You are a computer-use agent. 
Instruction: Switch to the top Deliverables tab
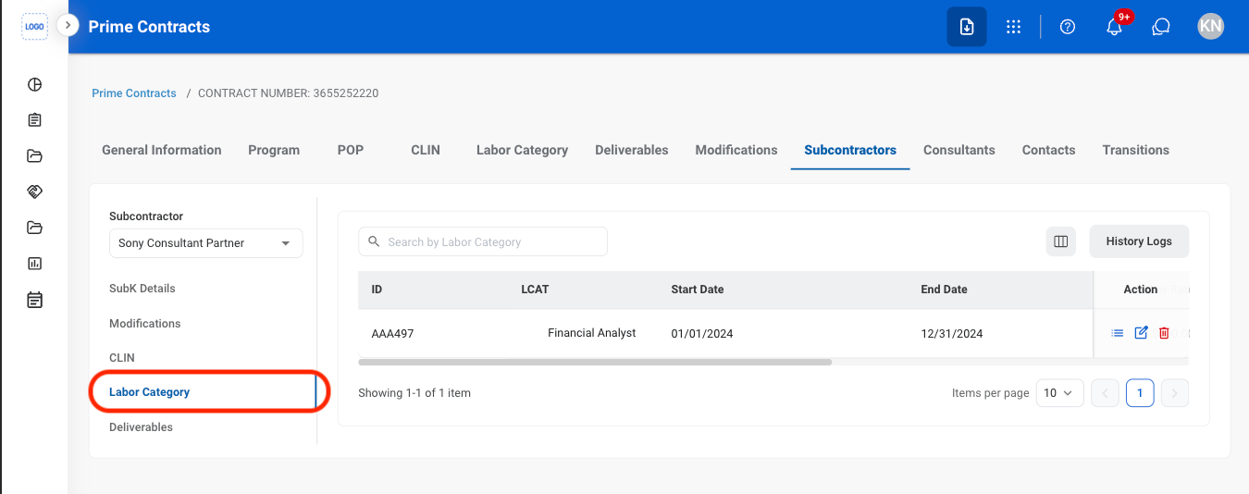[632, 150]
